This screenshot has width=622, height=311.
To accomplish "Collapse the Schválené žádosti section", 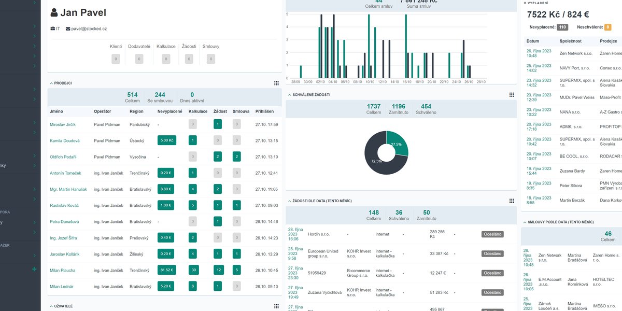I will (289, 95).
